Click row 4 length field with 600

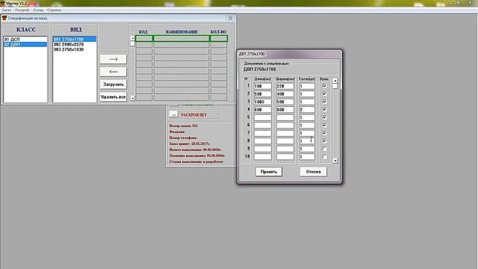tap(262, 110)
